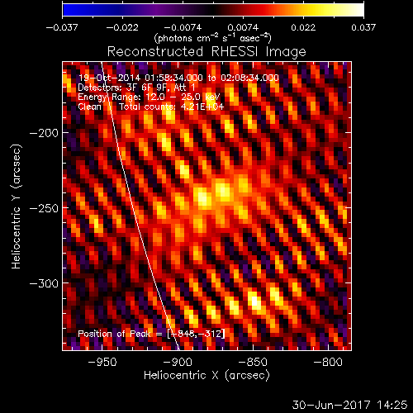
Task: Click the -250 Y-axis tick label
Action: click(x=44, y=208)
